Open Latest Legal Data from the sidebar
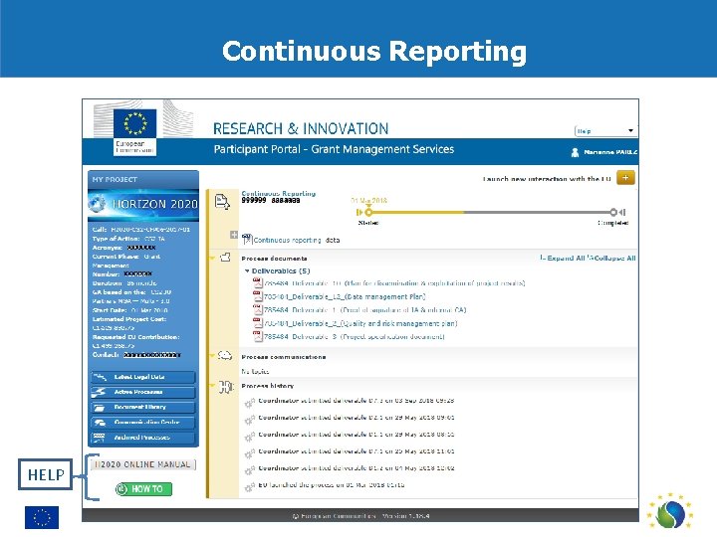 point(143,377)
